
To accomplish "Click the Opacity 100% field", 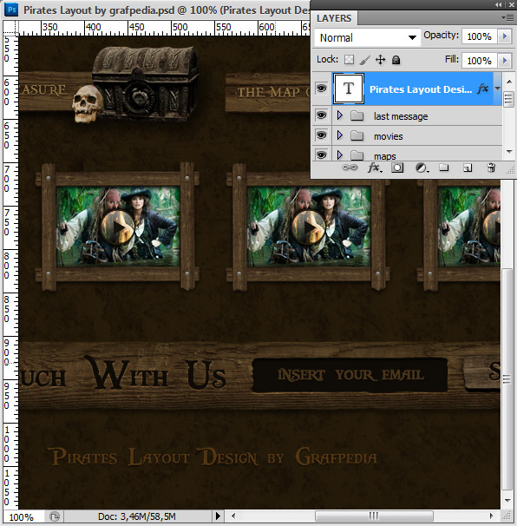I will (480, 36).
